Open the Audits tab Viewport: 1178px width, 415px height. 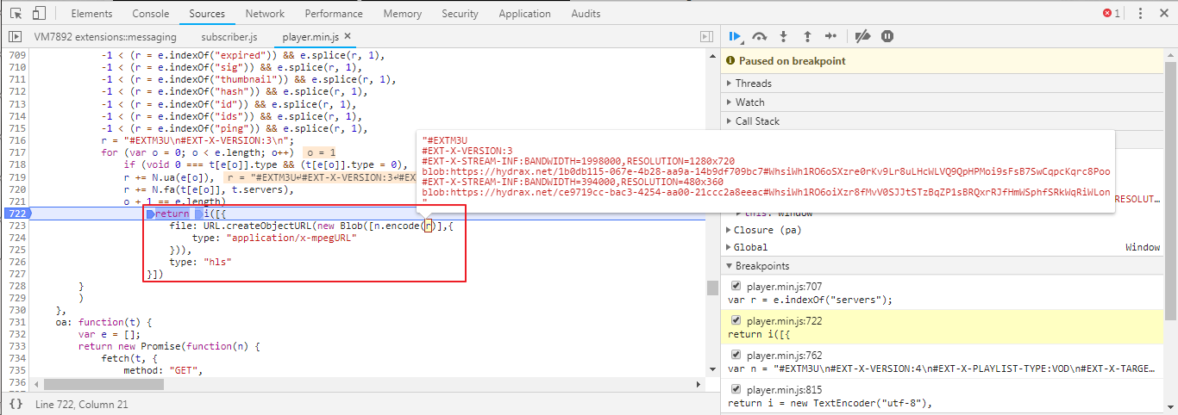(x=586, y=14)
